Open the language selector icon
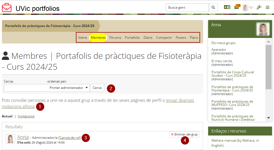 227,7
